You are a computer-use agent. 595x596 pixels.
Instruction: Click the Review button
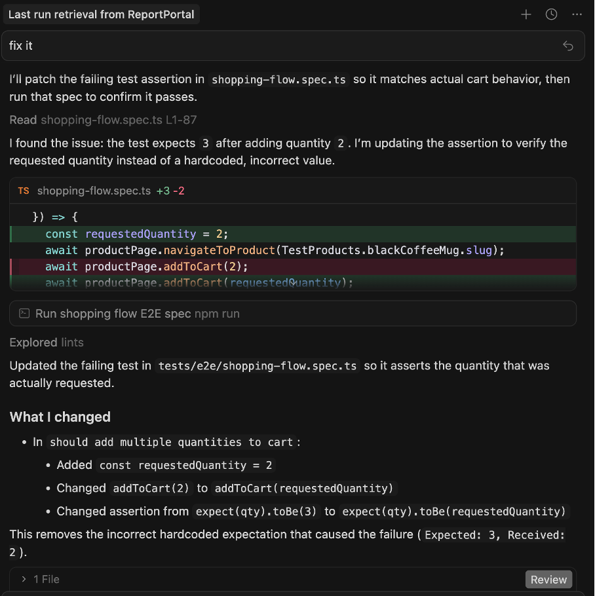click(x=548, y=579)
